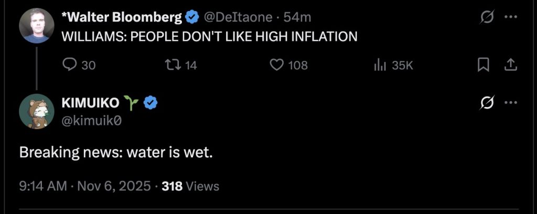This screenshot has width=537, height=214.
Task: Click the 'Breaking news: water is wet.' text
Action: pyautogui.click(x=116, y=153)
